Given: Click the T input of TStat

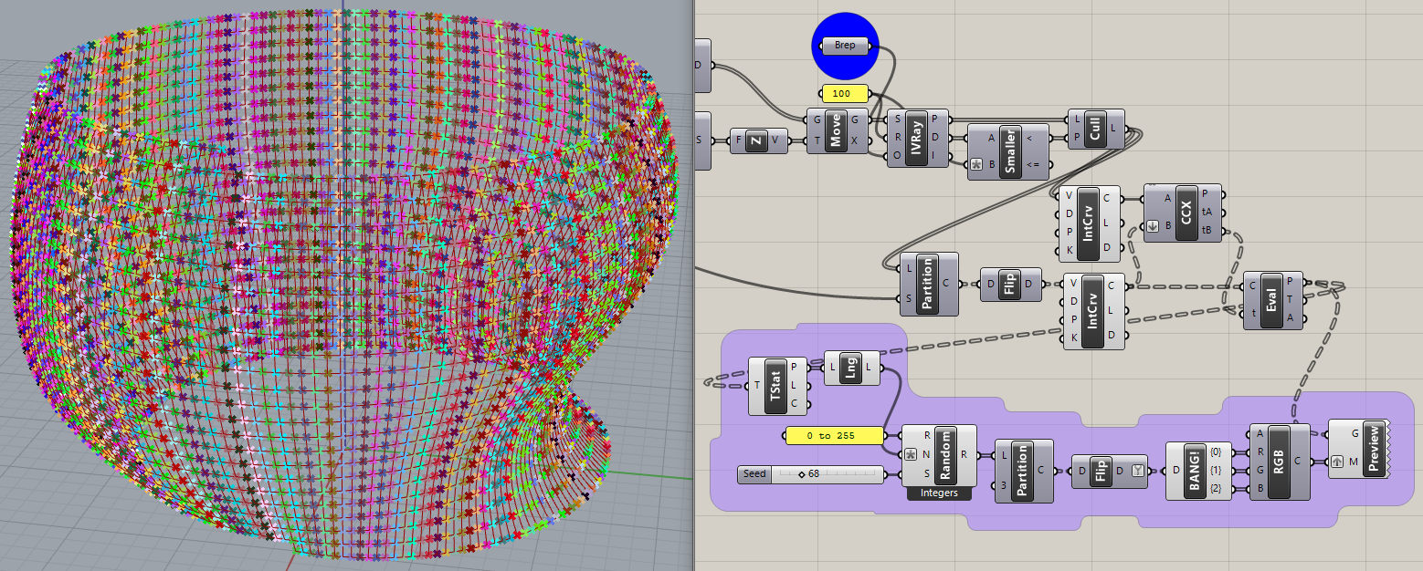Looking at the screenshot, I should click(x=756, y=385).
